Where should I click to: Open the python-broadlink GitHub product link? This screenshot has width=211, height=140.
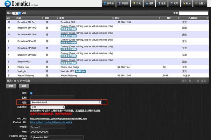(51, 122)
